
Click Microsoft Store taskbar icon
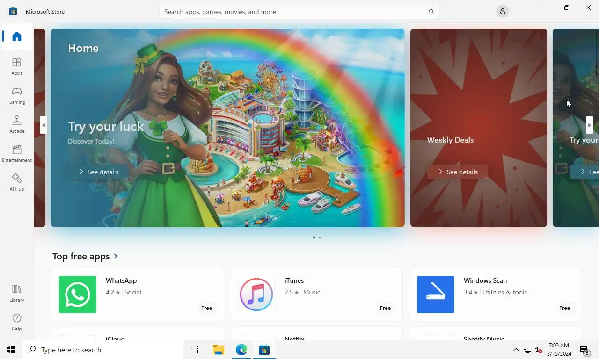(x=264, y=350)
